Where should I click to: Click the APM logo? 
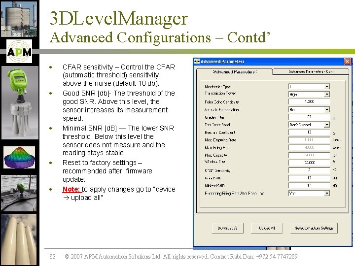pos(19,52)
